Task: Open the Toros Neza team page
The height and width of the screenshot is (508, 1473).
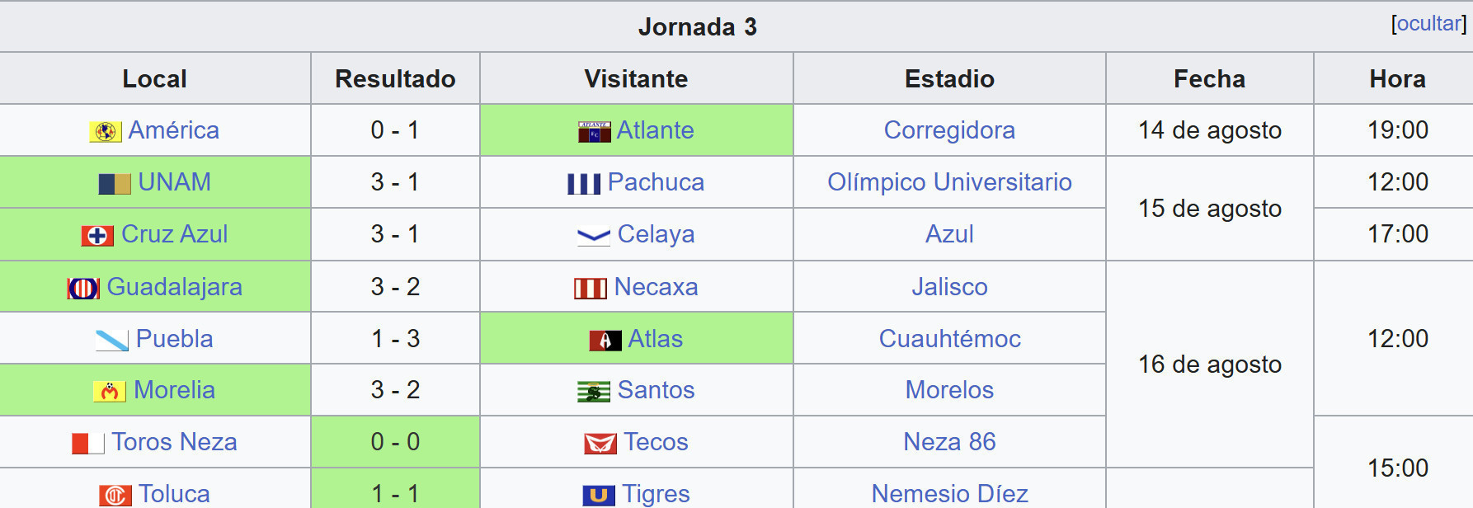Action: coord(174,442)
